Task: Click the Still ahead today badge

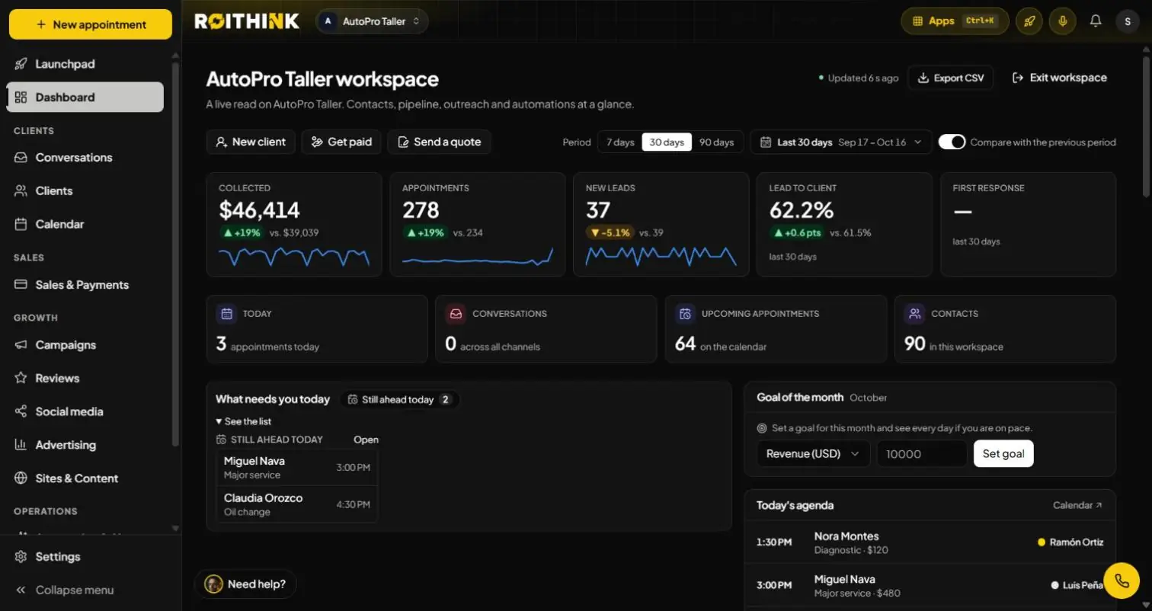Action: tap(399, 400)
